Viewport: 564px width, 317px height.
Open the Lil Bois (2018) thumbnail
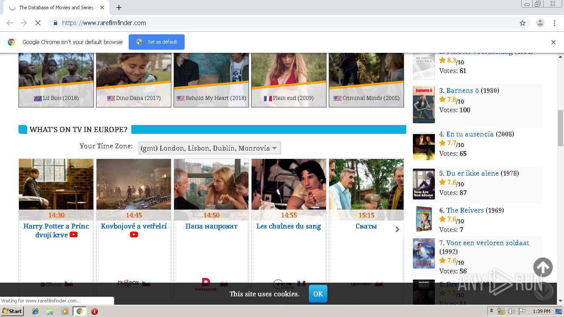coord(56,80)
